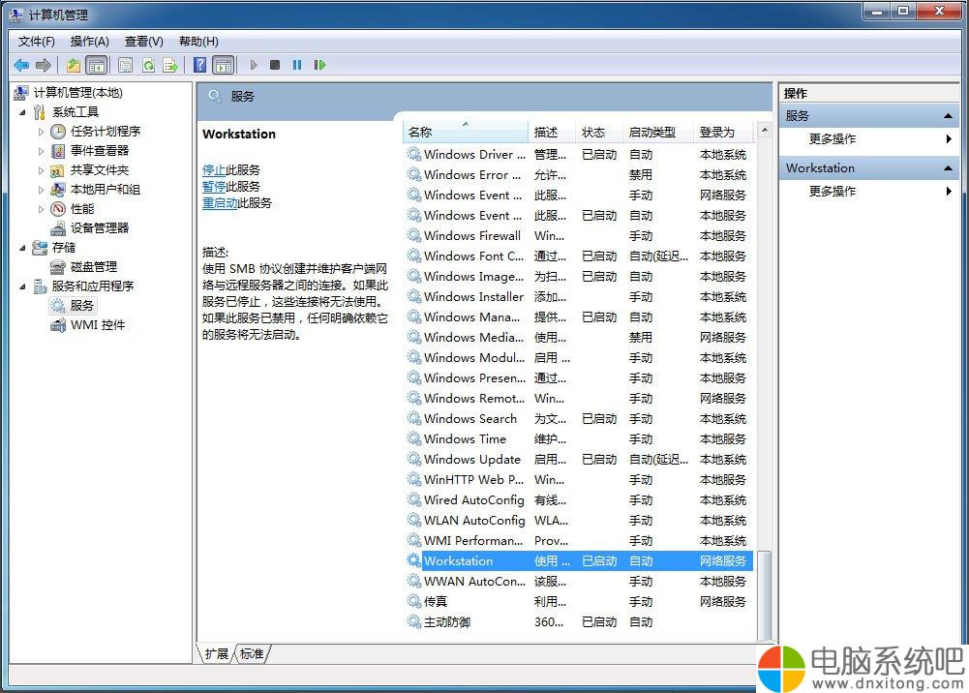
Task: Open Help with the question mark icon
Action: click(x=199, y=65)
